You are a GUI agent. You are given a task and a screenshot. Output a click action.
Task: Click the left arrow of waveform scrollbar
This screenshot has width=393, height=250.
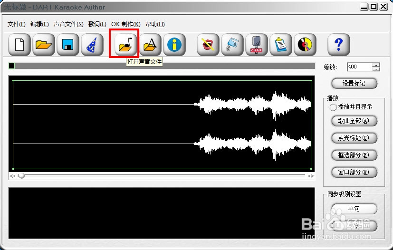point(12,176)
